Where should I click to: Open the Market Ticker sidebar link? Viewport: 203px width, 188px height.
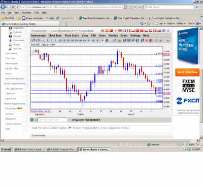(x=12, y=68)
